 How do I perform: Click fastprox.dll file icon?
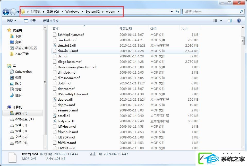(x=55, y=121)
